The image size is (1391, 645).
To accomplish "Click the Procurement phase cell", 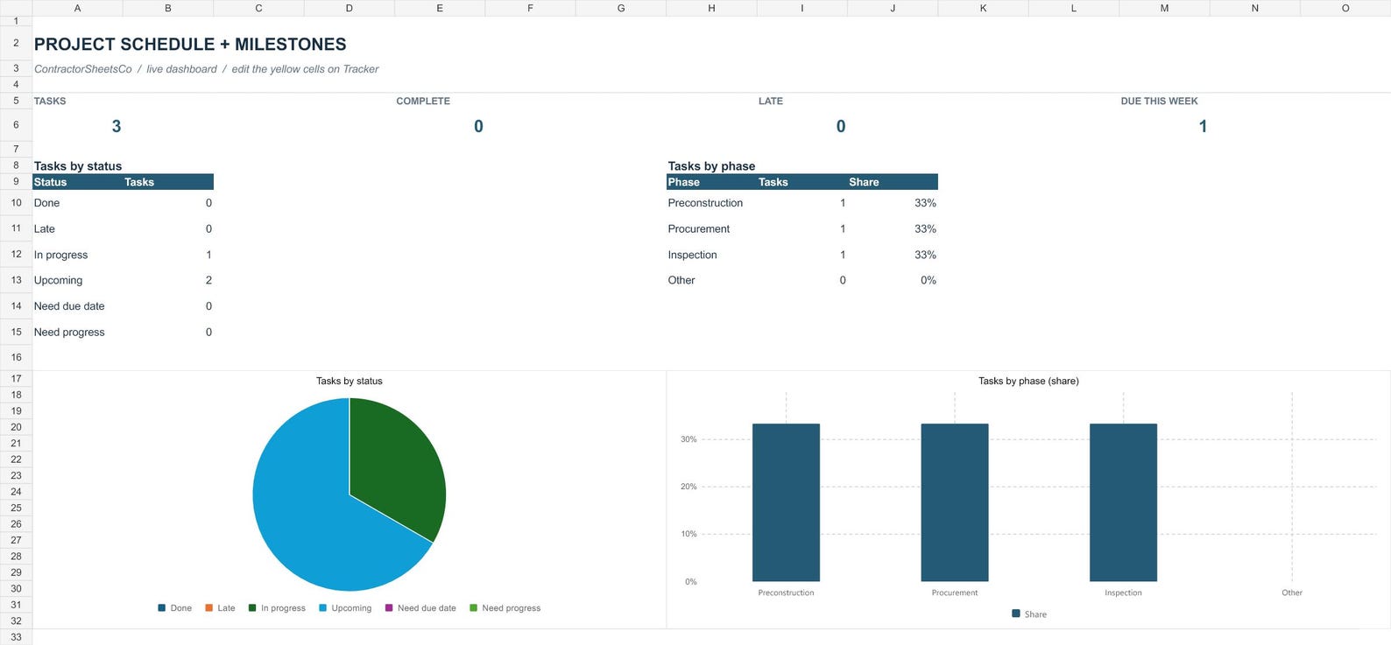I will point(699,229).
